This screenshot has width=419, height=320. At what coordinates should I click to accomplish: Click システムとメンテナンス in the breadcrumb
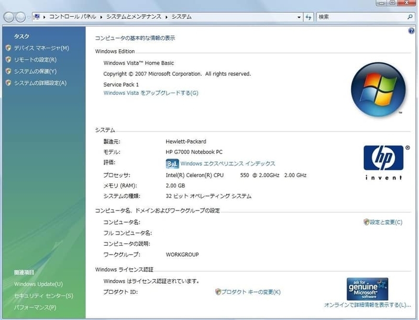point(134,17)
